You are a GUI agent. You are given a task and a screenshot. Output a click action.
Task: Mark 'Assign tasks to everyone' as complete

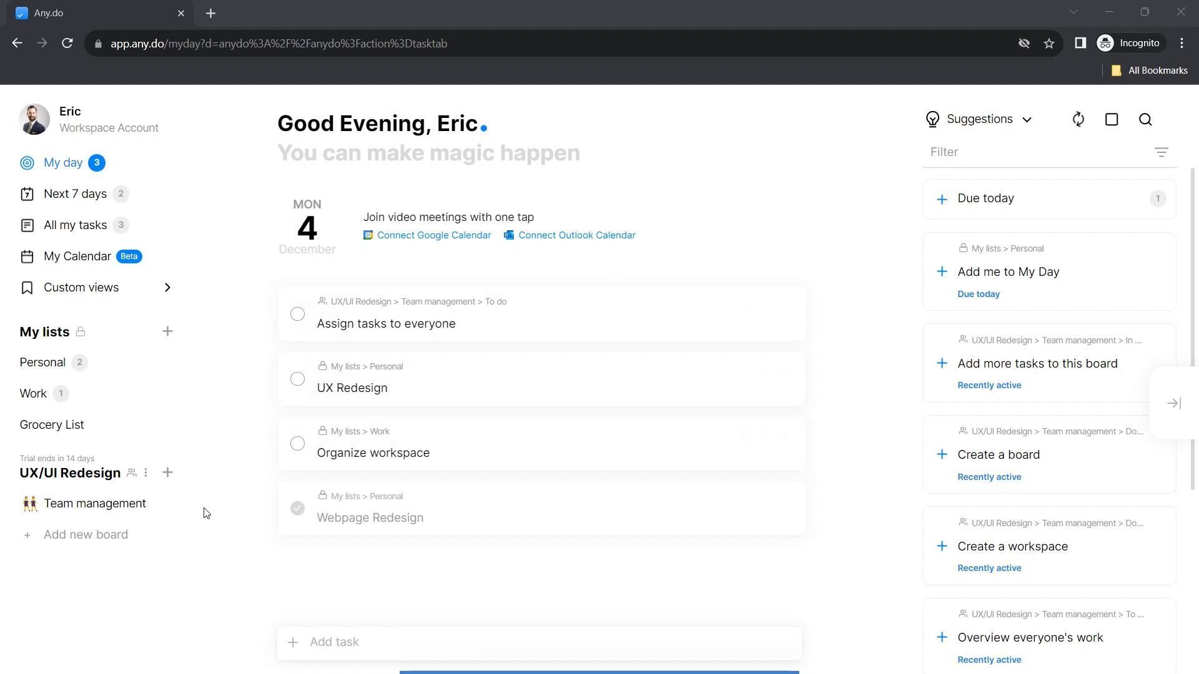pos(297,314)
